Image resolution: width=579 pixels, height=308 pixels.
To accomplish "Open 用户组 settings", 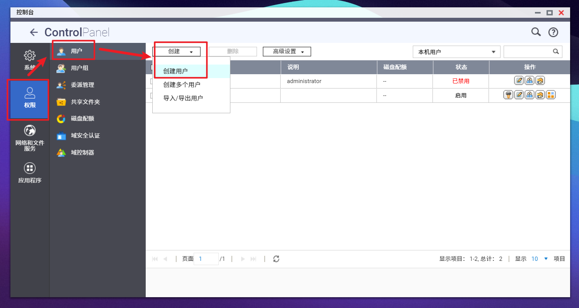I will pos(98,68).
